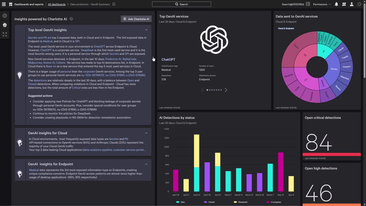Open dashboard settings gear in sidebar
Screen dimensions: 366x206
5,16
